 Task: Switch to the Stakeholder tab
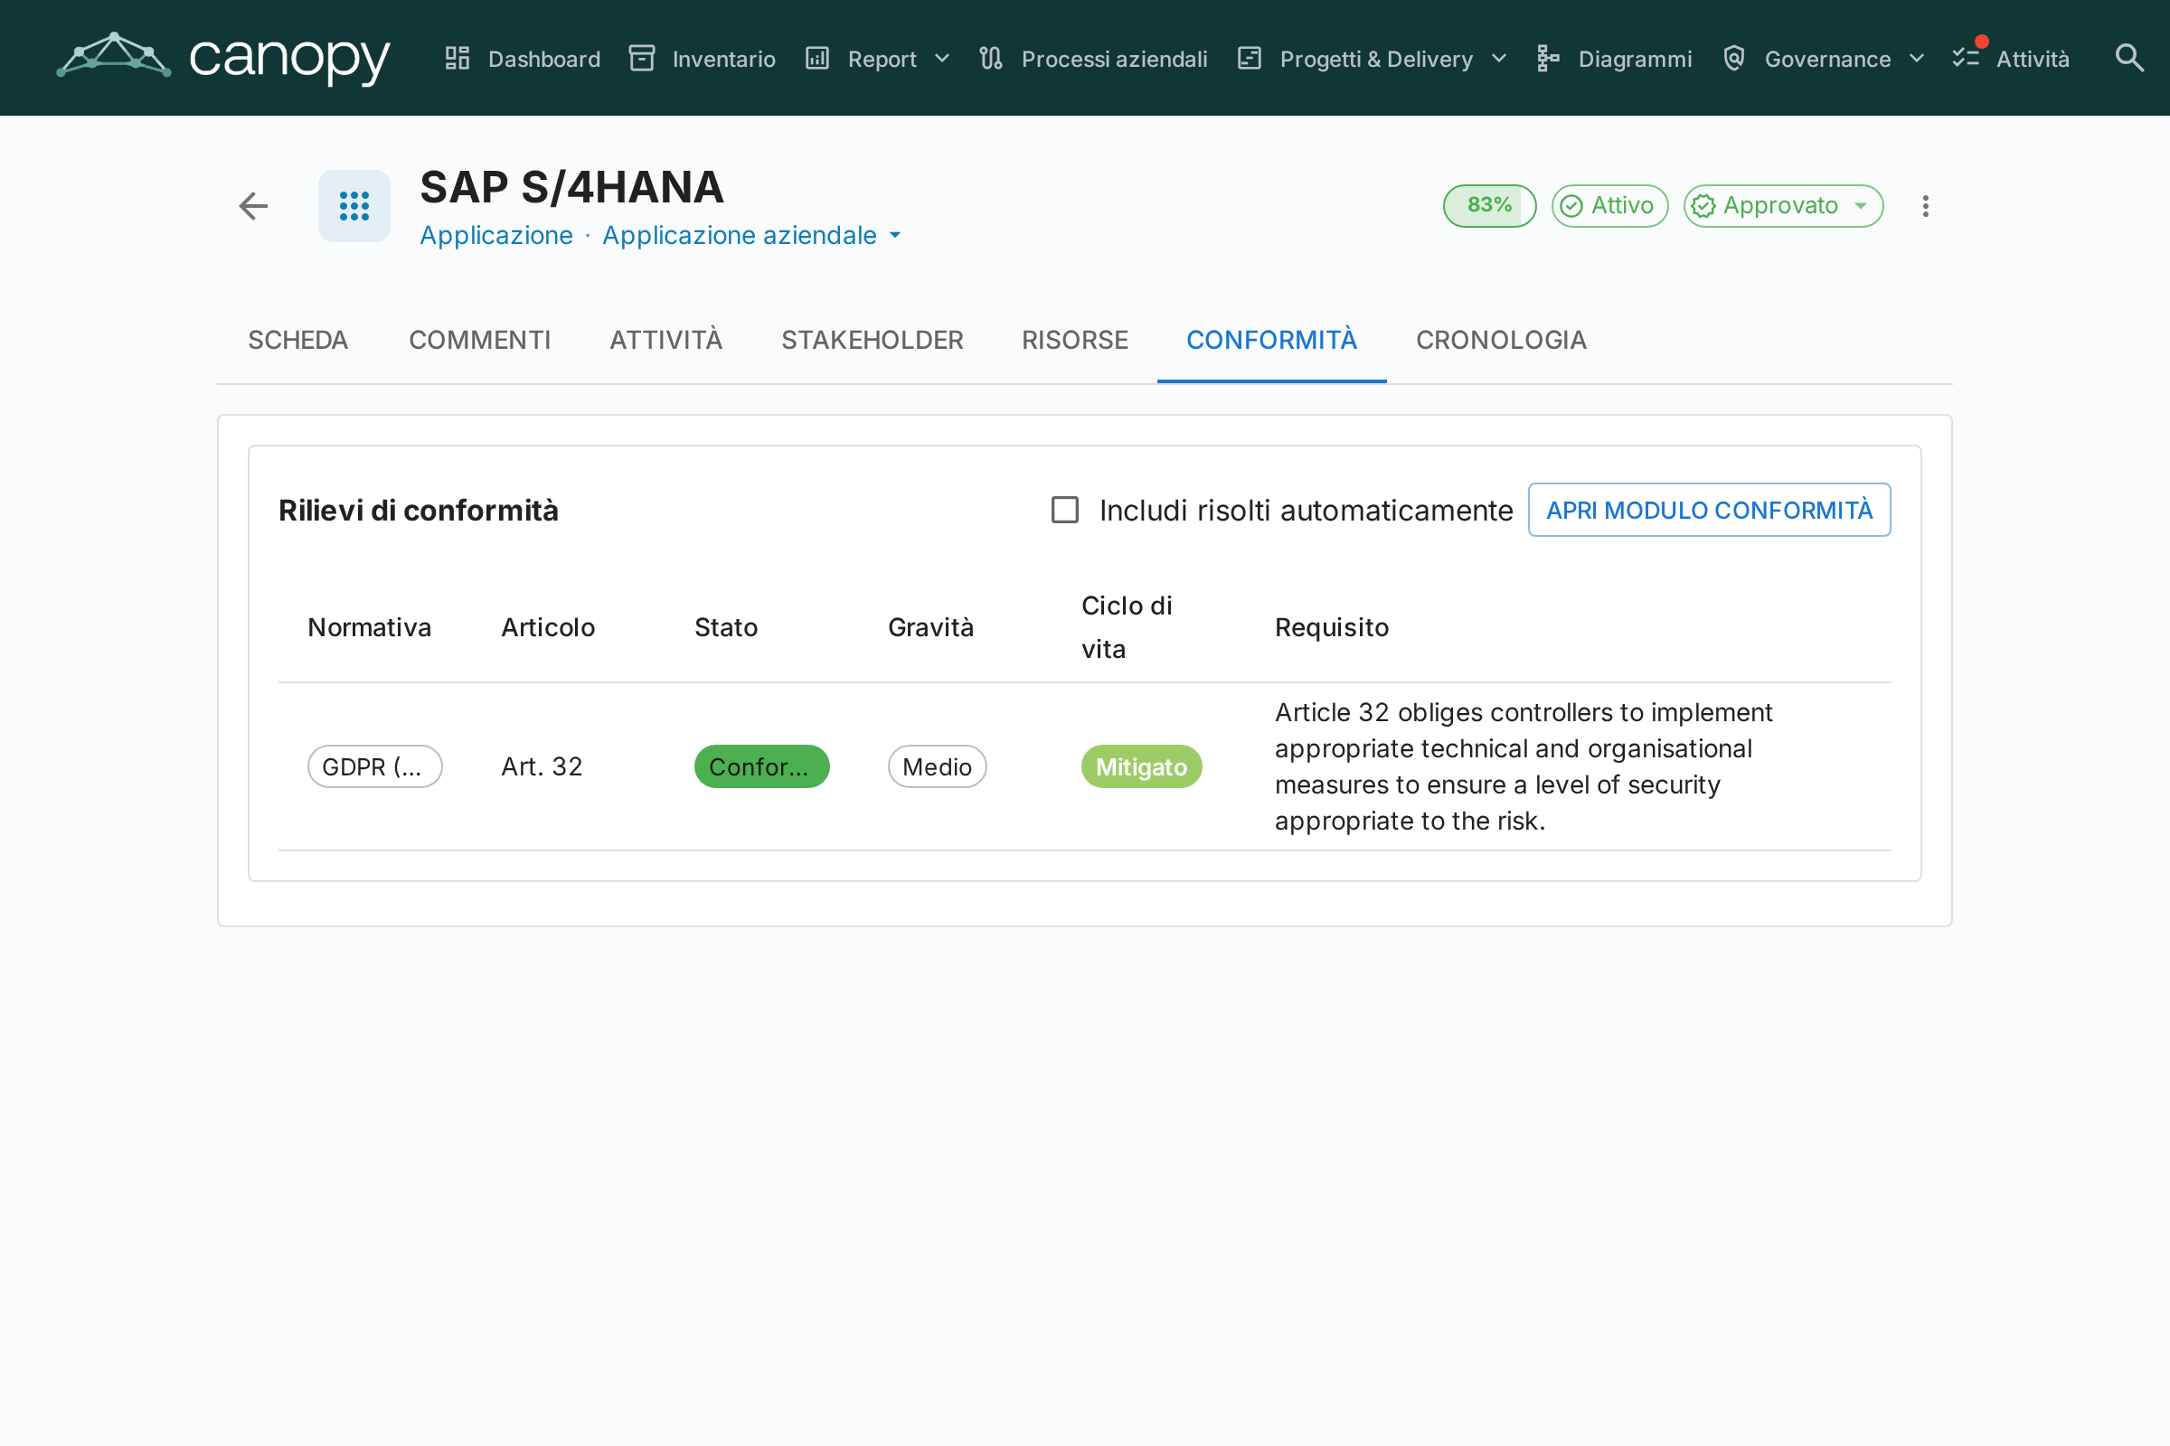[x=873, y=341]
